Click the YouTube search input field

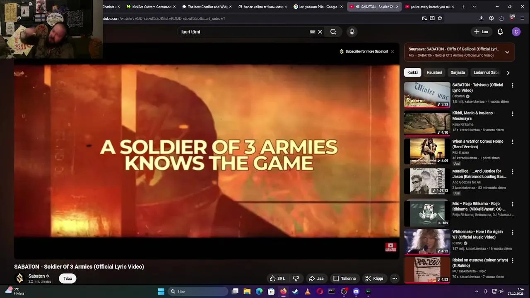(244, 32)
